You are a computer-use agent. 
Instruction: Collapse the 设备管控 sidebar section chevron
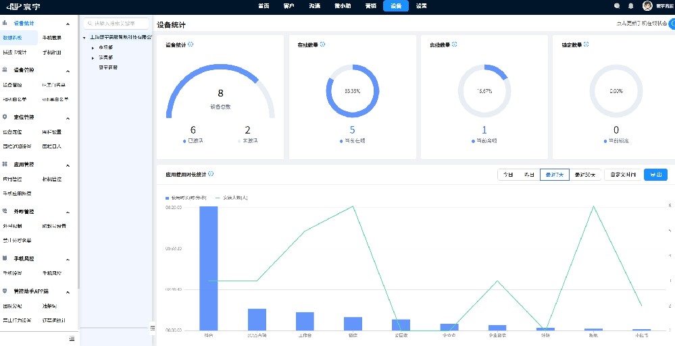[68, 71]
